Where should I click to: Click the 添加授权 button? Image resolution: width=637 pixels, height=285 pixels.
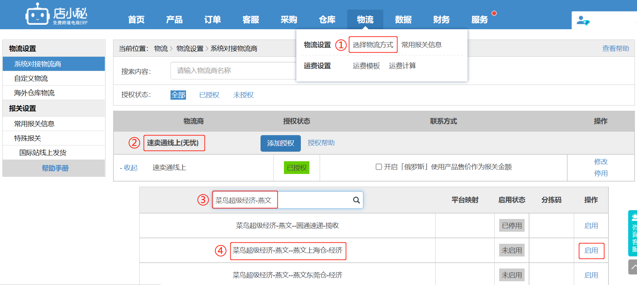coord(281,143)
